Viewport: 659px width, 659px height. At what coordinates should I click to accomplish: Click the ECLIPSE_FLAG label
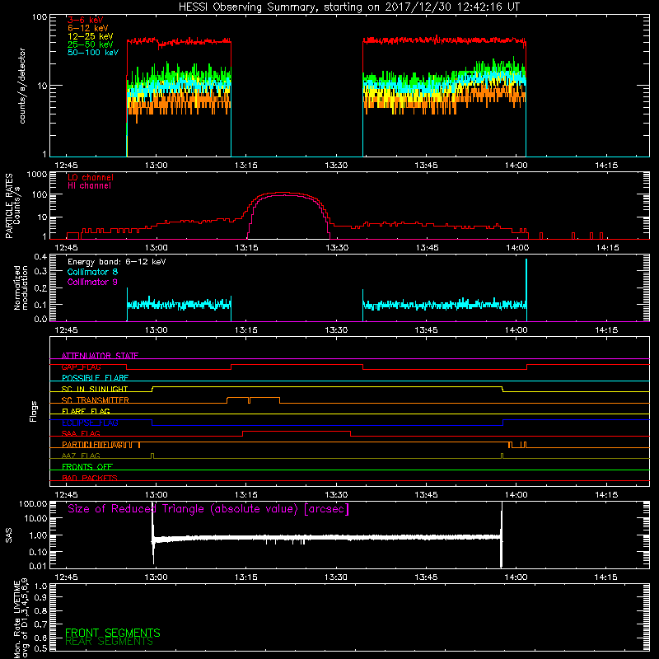[x=90, y=423]
